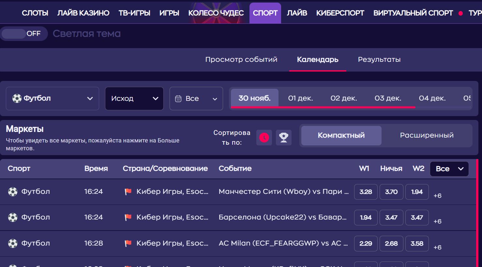Image resolution: width=482 pixels, height=267 pixels.
Task: Sort markets by trophy icon
Action: (x=284, y=138)
